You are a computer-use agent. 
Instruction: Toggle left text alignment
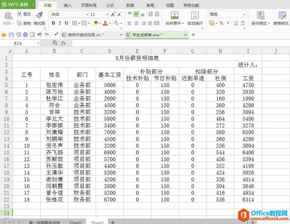click(x=130, y=23)
